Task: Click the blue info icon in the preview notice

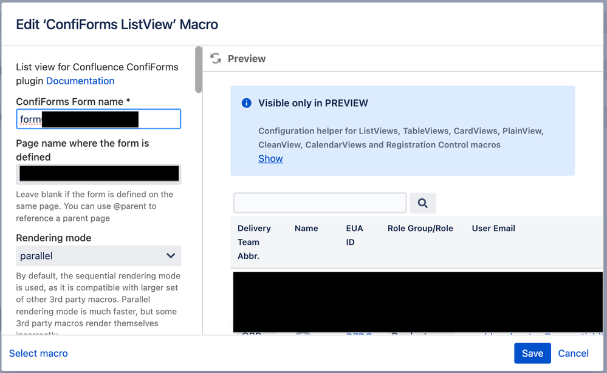Action: (246, 103)
